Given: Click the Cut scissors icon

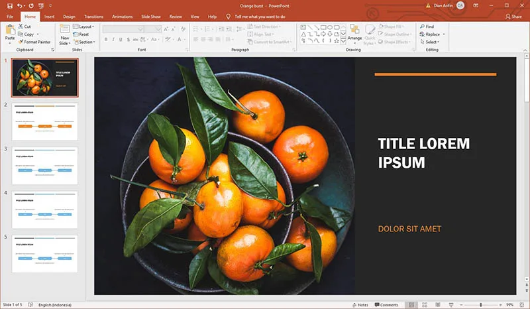Looking at the screenshot, I should 26,27.
